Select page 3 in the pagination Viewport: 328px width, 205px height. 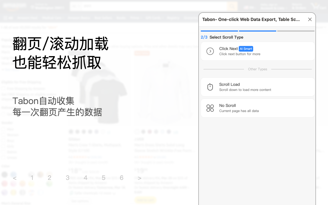pyautogui.click(x=67, y=178)
